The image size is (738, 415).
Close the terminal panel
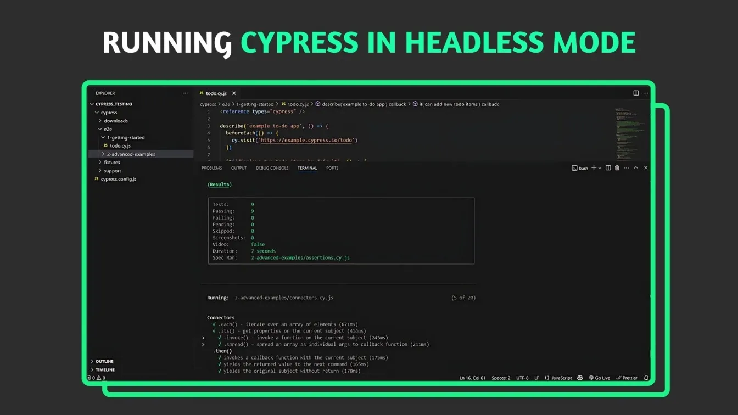click(x=646, y=168)
